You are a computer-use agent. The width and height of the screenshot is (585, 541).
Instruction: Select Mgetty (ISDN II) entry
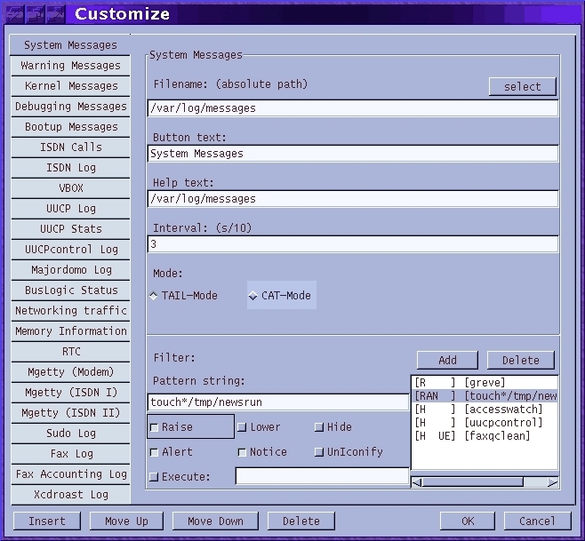click(70, 413)
